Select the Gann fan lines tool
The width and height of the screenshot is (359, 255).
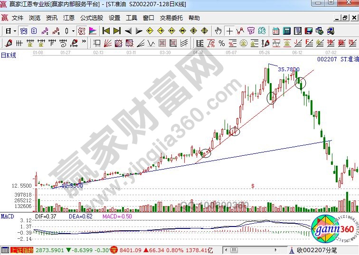[108, 43]
